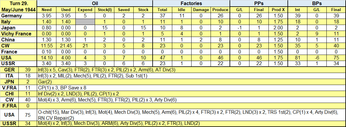Click the Prod X column header
346x127 pixels.
pyautogui.click(x=278, y=10)
